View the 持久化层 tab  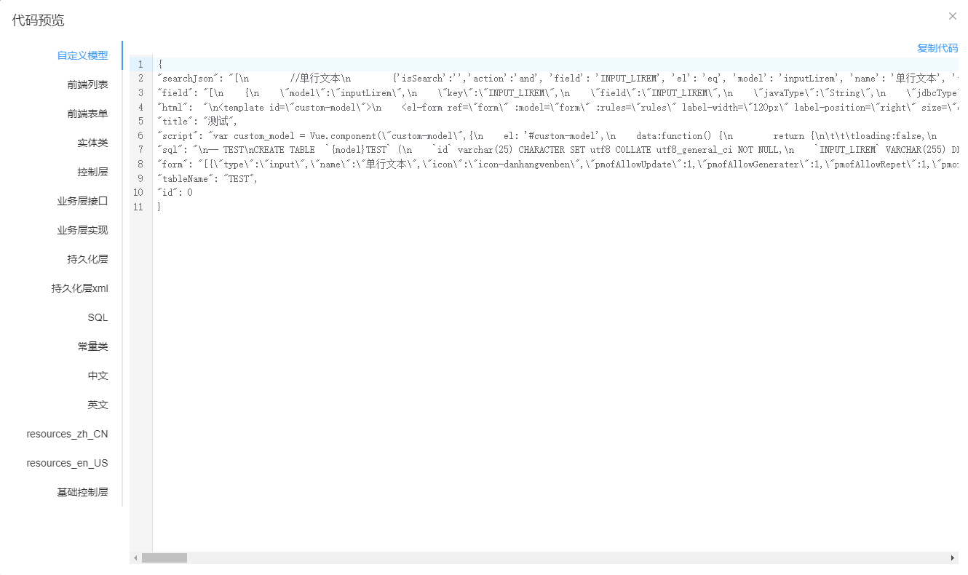pos(87,259)
